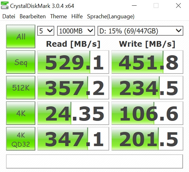Start the 4K QD32 test
Screen dimensions: 189x172
21,139
